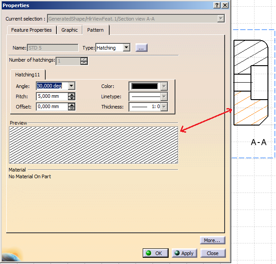Select the Pattern tab
The image size is (276, 264).
(95, 30)
